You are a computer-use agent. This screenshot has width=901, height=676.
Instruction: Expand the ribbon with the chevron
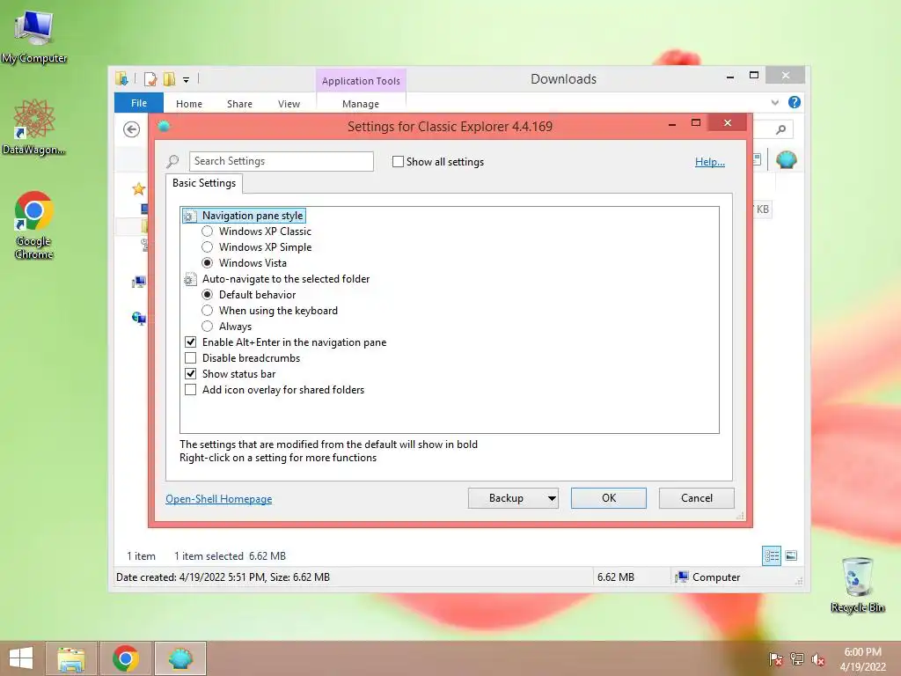(774, 102)
